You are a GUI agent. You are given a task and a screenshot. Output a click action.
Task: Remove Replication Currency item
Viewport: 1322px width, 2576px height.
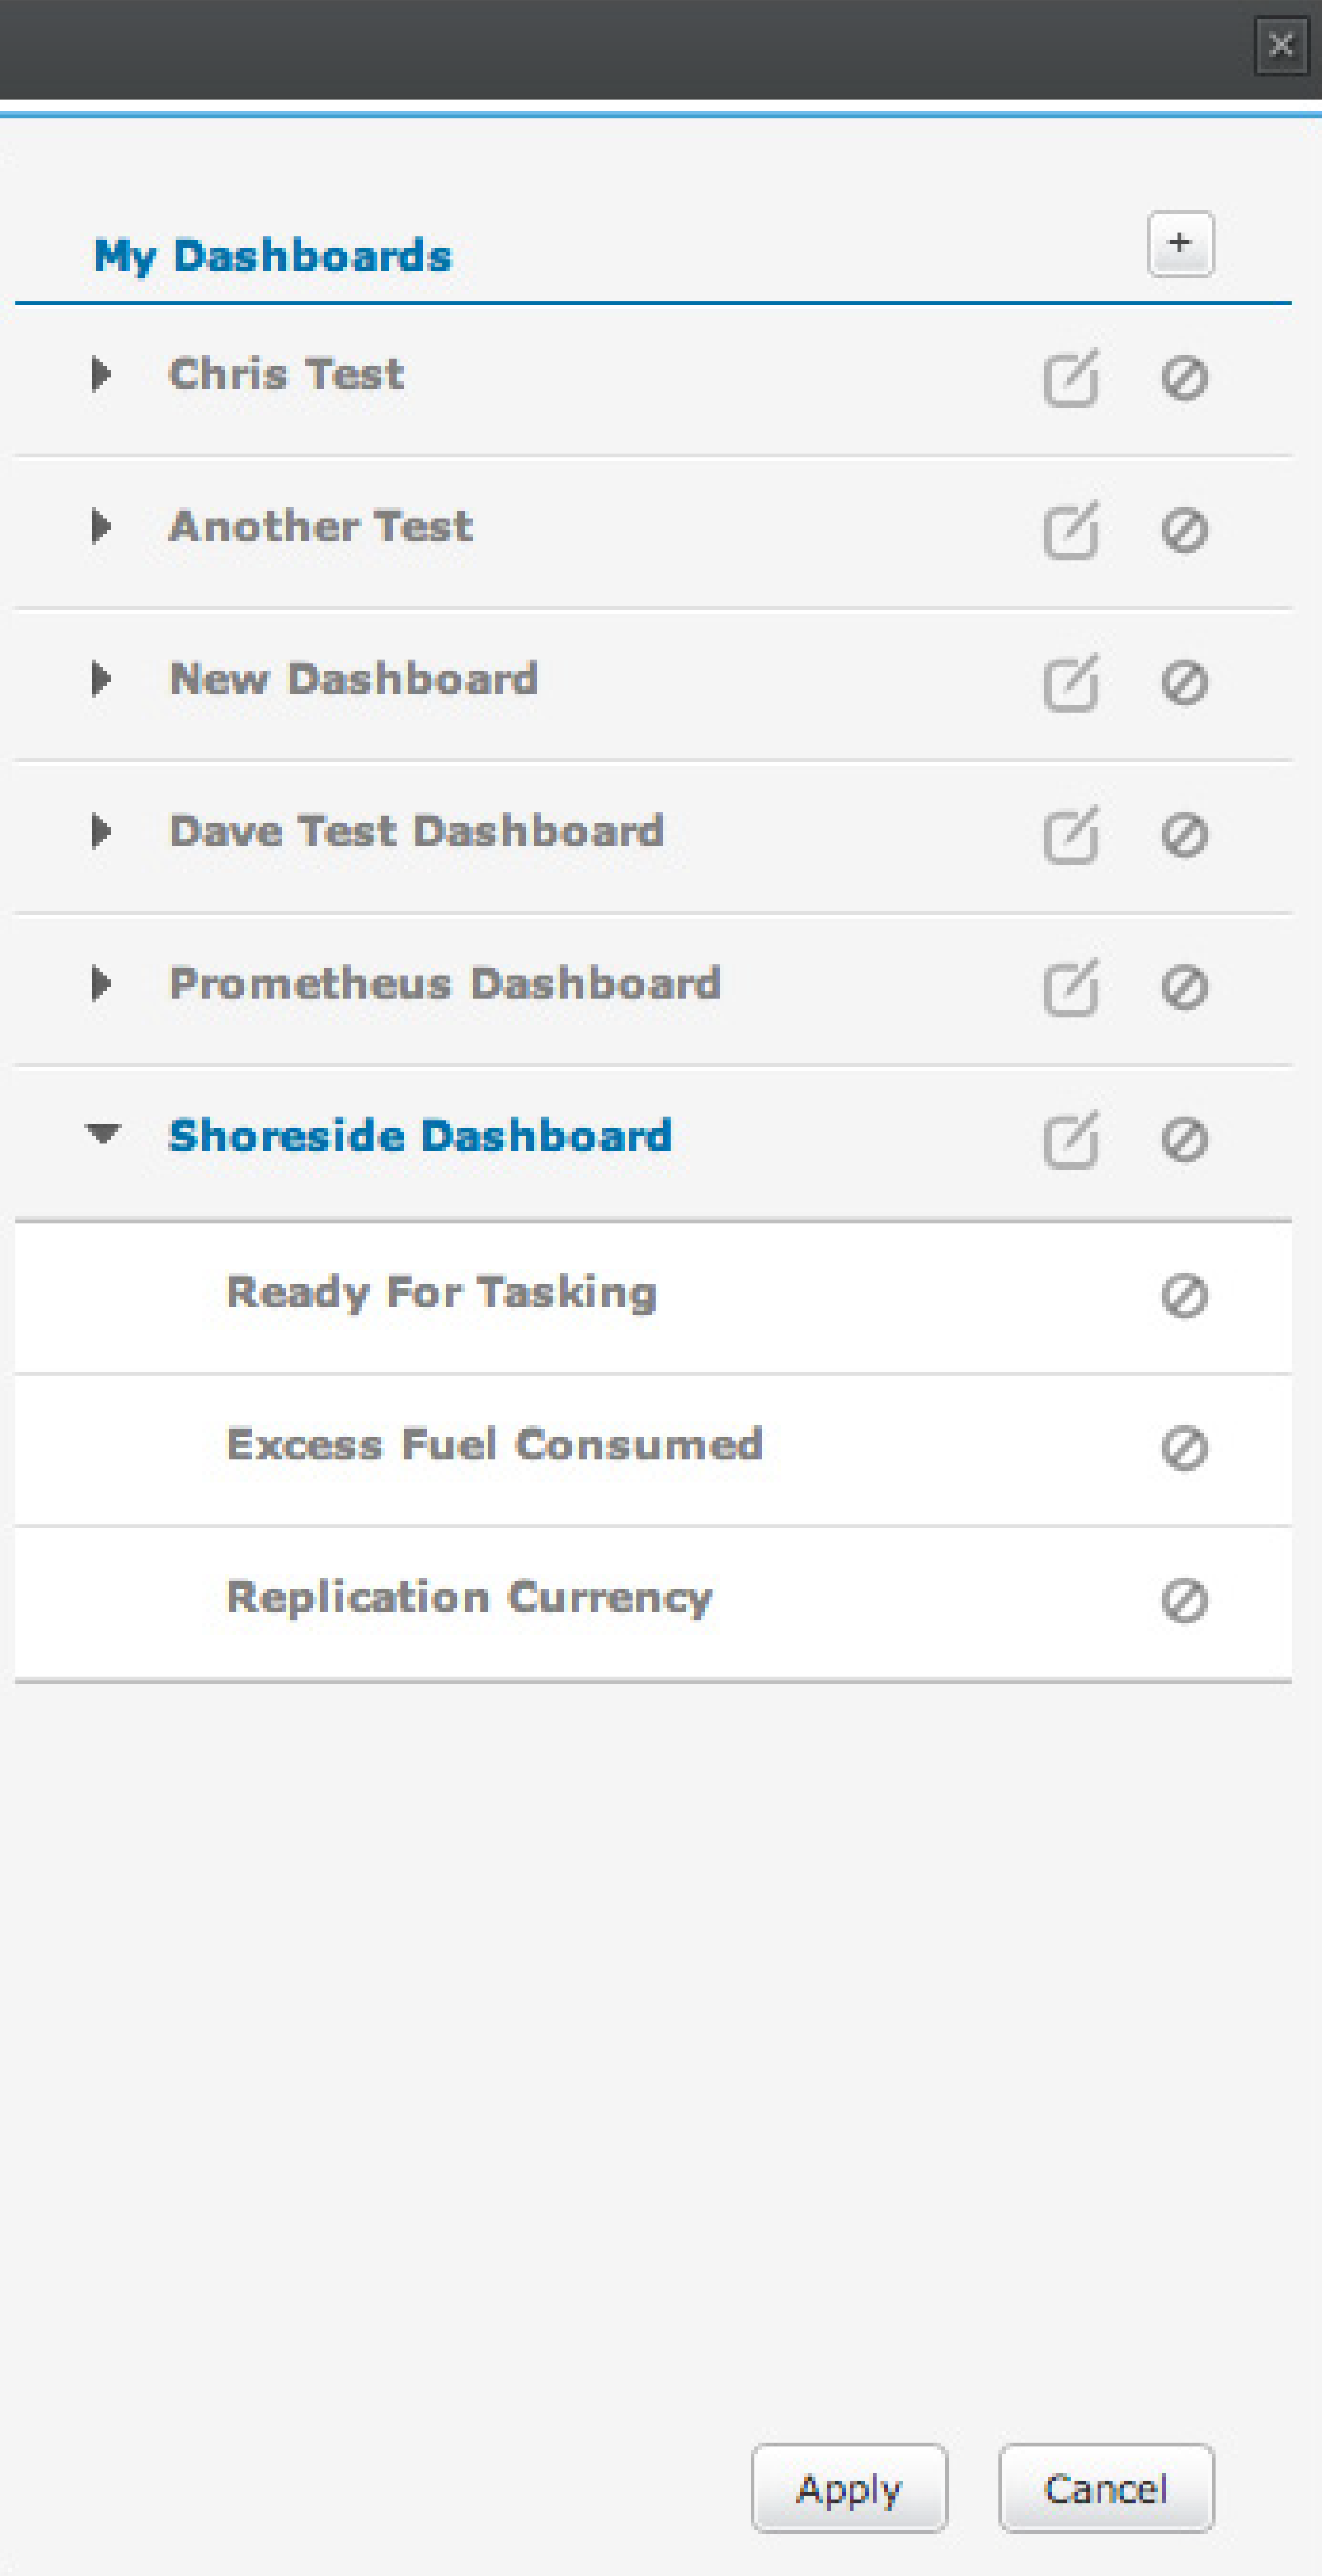pos(1184,1601)
